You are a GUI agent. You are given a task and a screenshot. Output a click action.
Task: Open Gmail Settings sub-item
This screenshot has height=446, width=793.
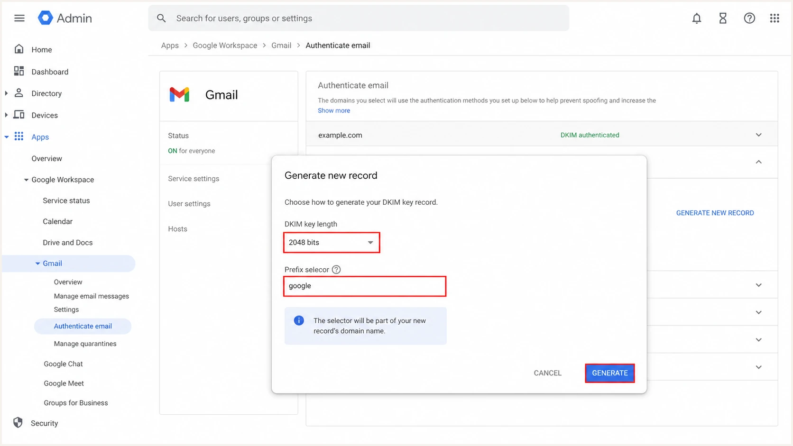(x=66, y=309)
